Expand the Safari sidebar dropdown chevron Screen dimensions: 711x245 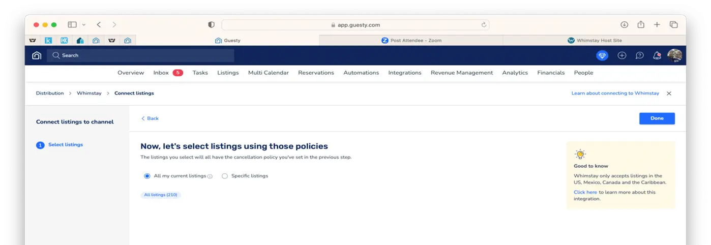[84, 25]
